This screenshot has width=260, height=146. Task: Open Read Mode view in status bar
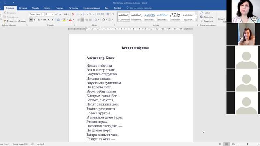tap(220, 144)
